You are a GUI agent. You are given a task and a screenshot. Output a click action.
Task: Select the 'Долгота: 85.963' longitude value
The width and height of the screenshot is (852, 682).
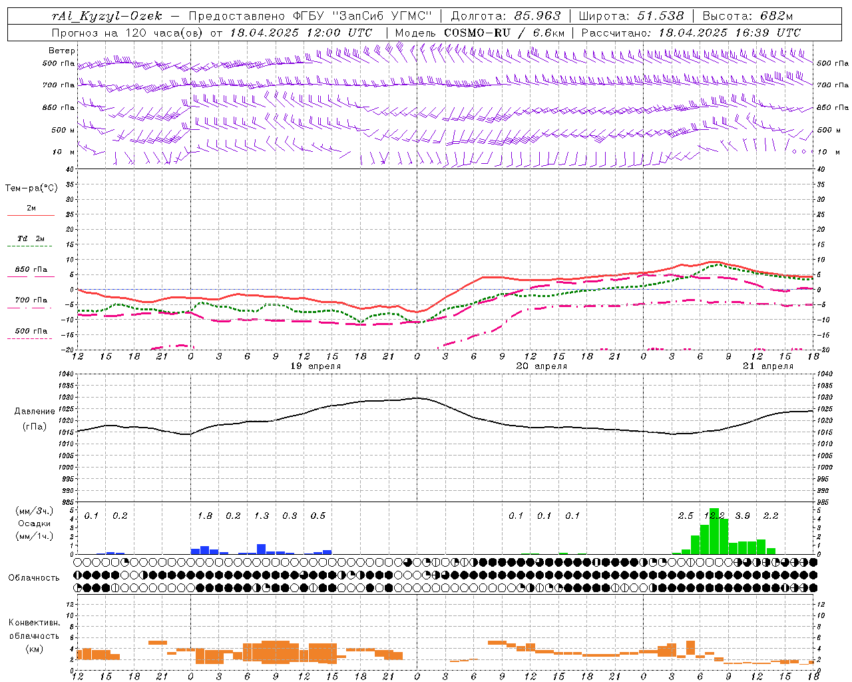point(506,16)
